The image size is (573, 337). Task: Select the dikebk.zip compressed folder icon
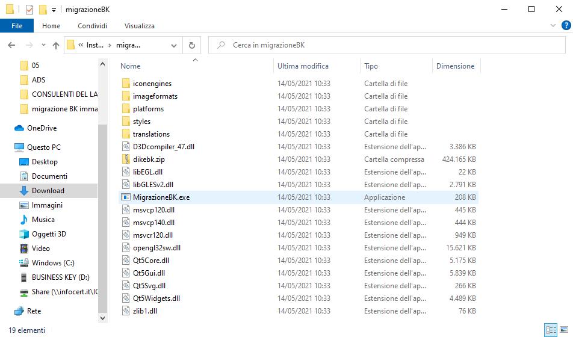click(x=126, y=159)
